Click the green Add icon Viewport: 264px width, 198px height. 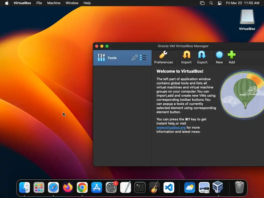(232, 57)
